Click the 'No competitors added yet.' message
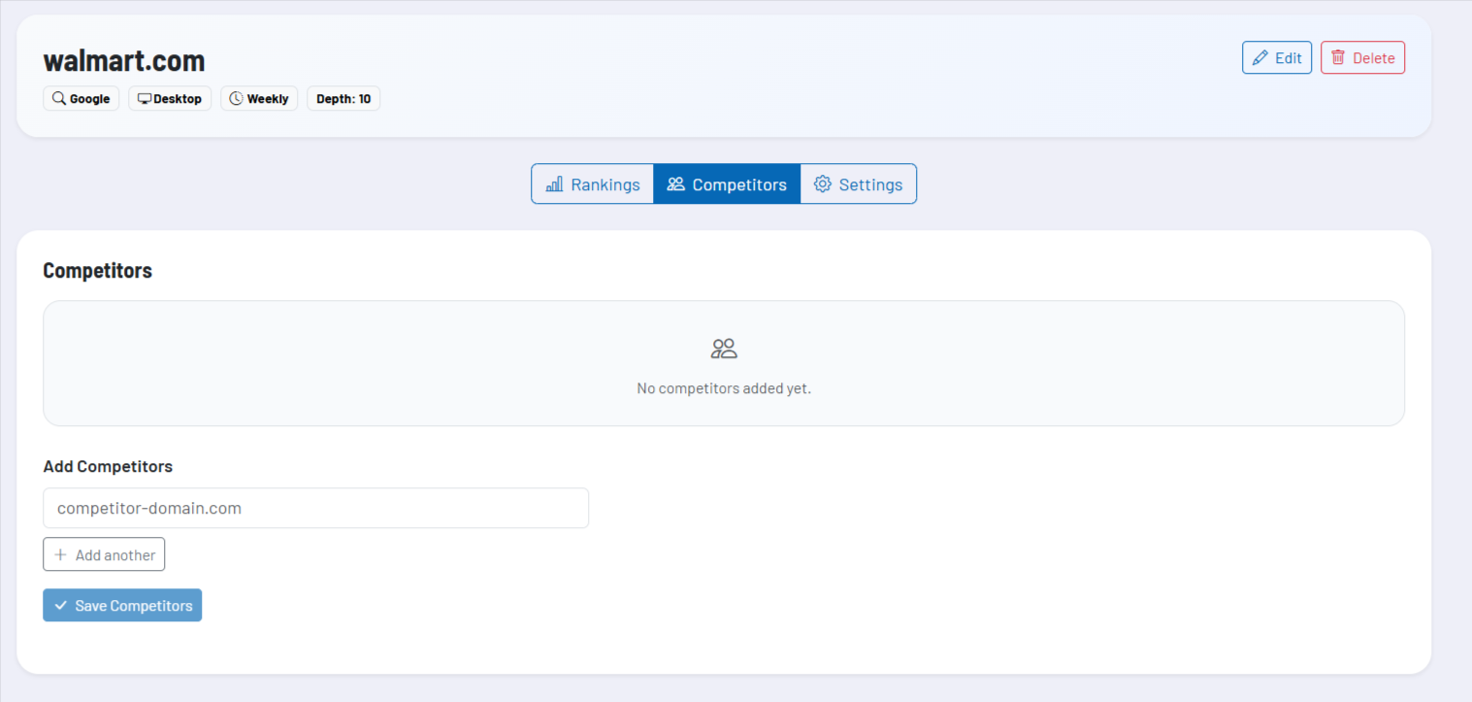1472x702 pixels. click(724, 388)
